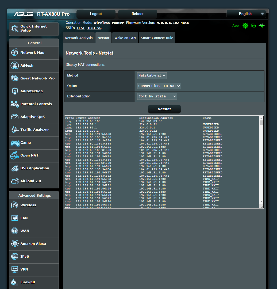Viewport: 277px width, 289px height.
Task: Click the USB status icon in header
Action: [262, 26]
